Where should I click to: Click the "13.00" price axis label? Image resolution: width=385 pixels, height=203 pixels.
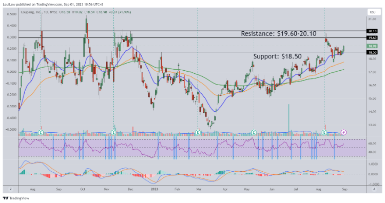click(373, 125)
